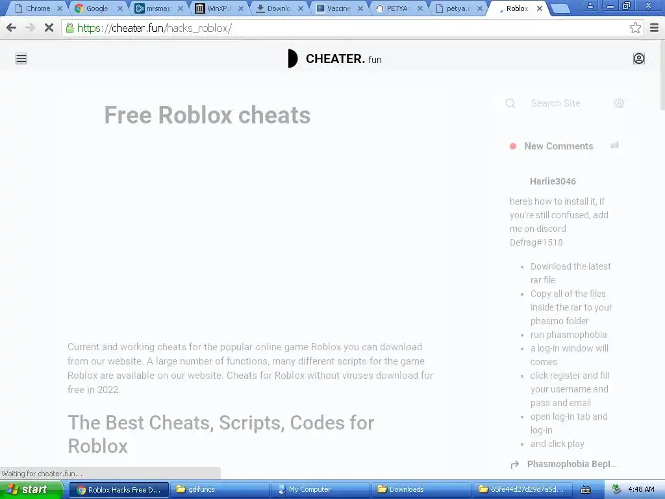
Task: Click the CHEATER.fun half-circle logo
Action: click(293, 58)
